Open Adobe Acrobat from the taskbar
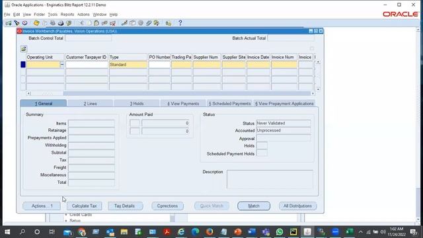The height and width of the screenshot is (238, 423). click(167, 231)
